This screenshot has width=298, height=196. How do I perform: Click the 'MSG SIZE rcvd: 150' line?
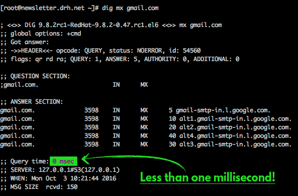[x=39, y=187]
